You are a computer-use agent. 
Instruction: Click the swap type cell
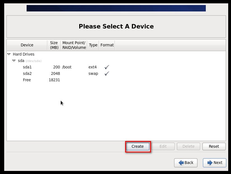93,74
